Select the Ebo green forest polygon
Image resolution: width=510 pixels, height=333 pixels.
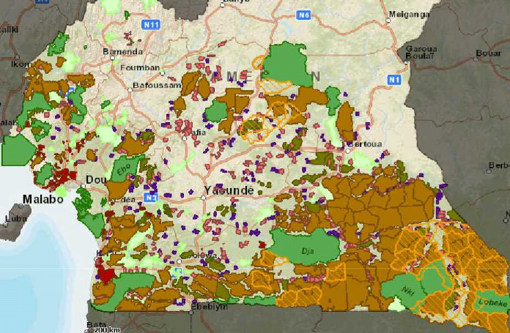click(x=124, y=170)
